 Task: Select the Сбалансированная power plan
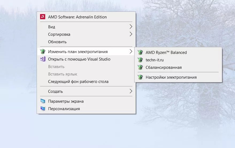coord(178,67)
